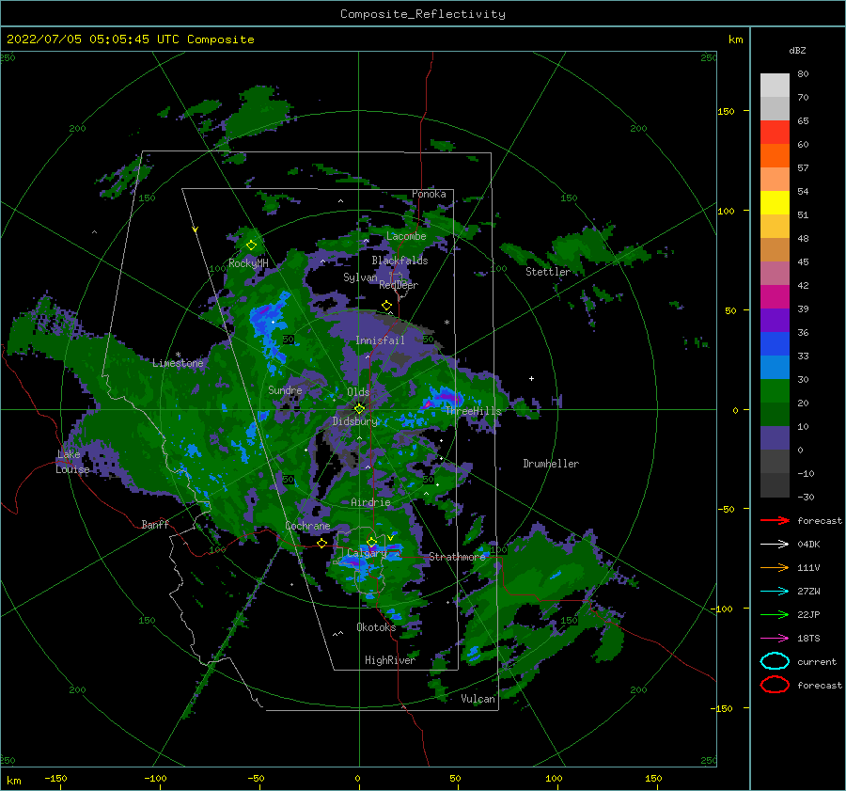Click the Vulcan town label
Viewport: 846px width, 791px height.
478,699
